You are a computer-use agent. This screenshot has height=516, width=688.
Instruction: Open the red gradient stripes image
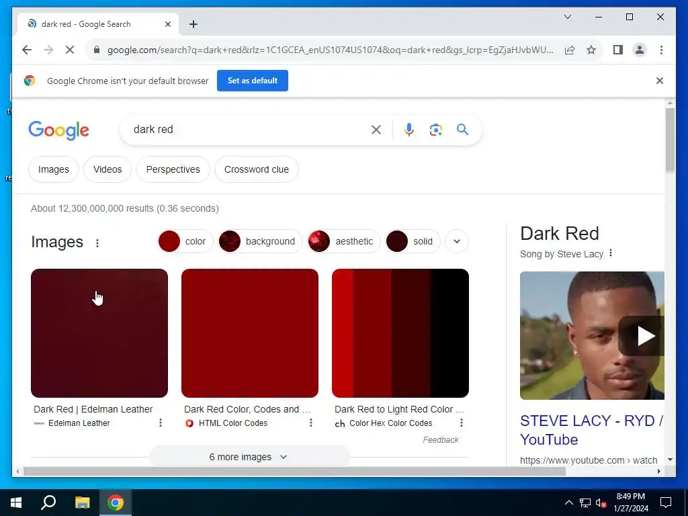click(x=400, y=333)
